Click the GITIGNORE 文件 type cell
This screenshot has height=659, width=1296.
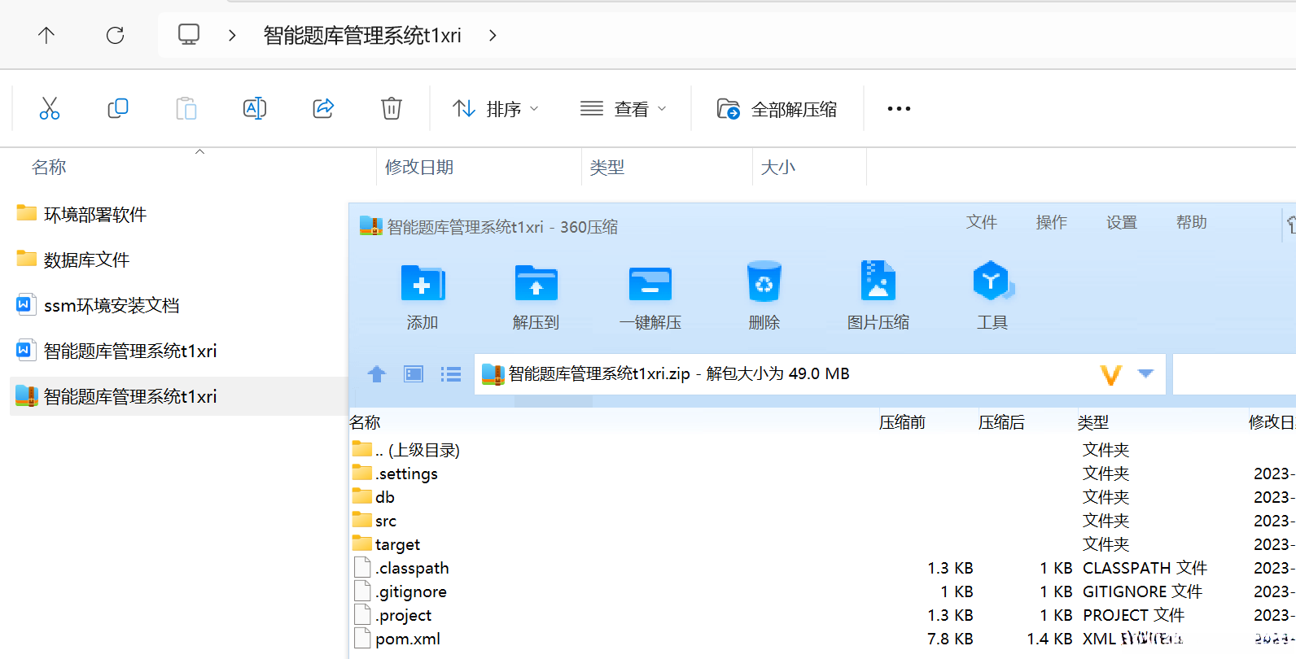click(1142, 591)
